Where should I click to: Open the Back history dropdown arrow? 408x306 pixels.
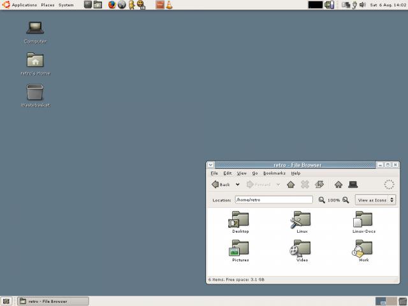coord(237,184)
